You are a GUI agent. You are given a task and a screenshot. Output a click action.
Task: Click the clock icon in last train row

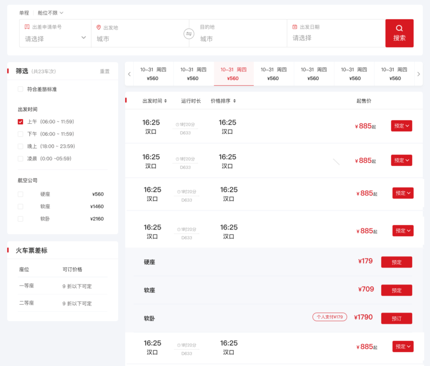coord(179,345)
